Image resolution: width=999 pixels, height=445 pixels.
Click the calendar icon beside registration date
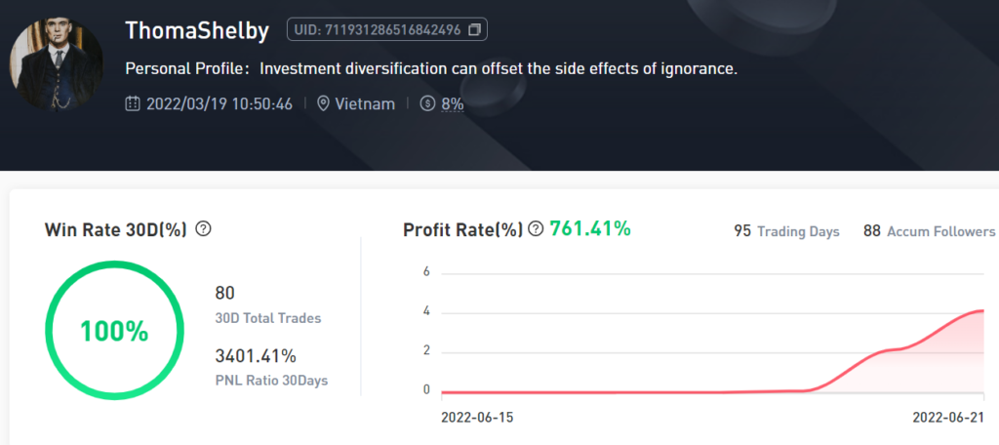(x=134, y=103)
